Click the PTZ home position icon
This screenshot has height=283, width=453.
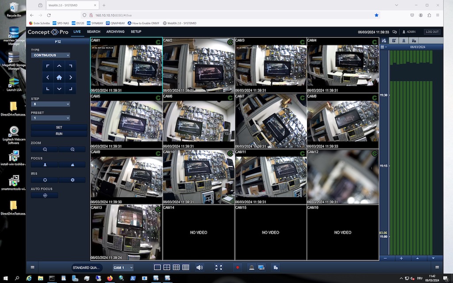(59, 77)
